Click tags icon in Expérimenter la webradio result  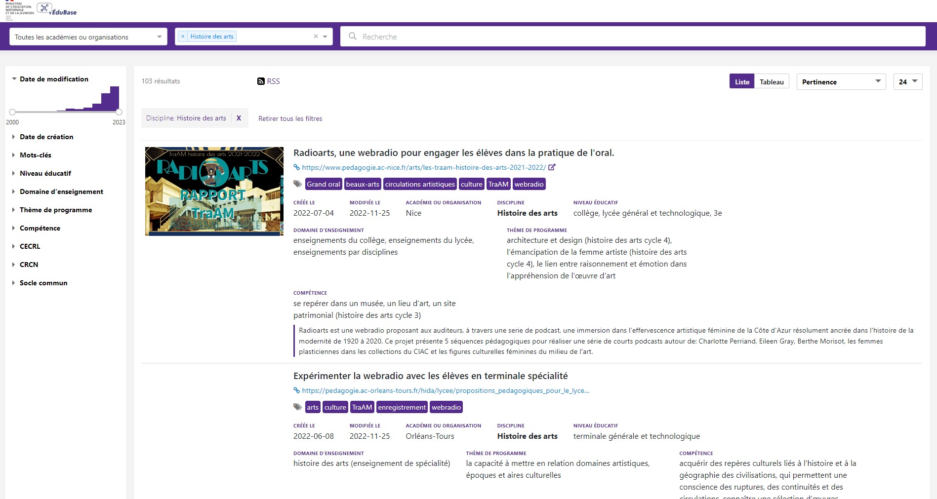point(297,407)
